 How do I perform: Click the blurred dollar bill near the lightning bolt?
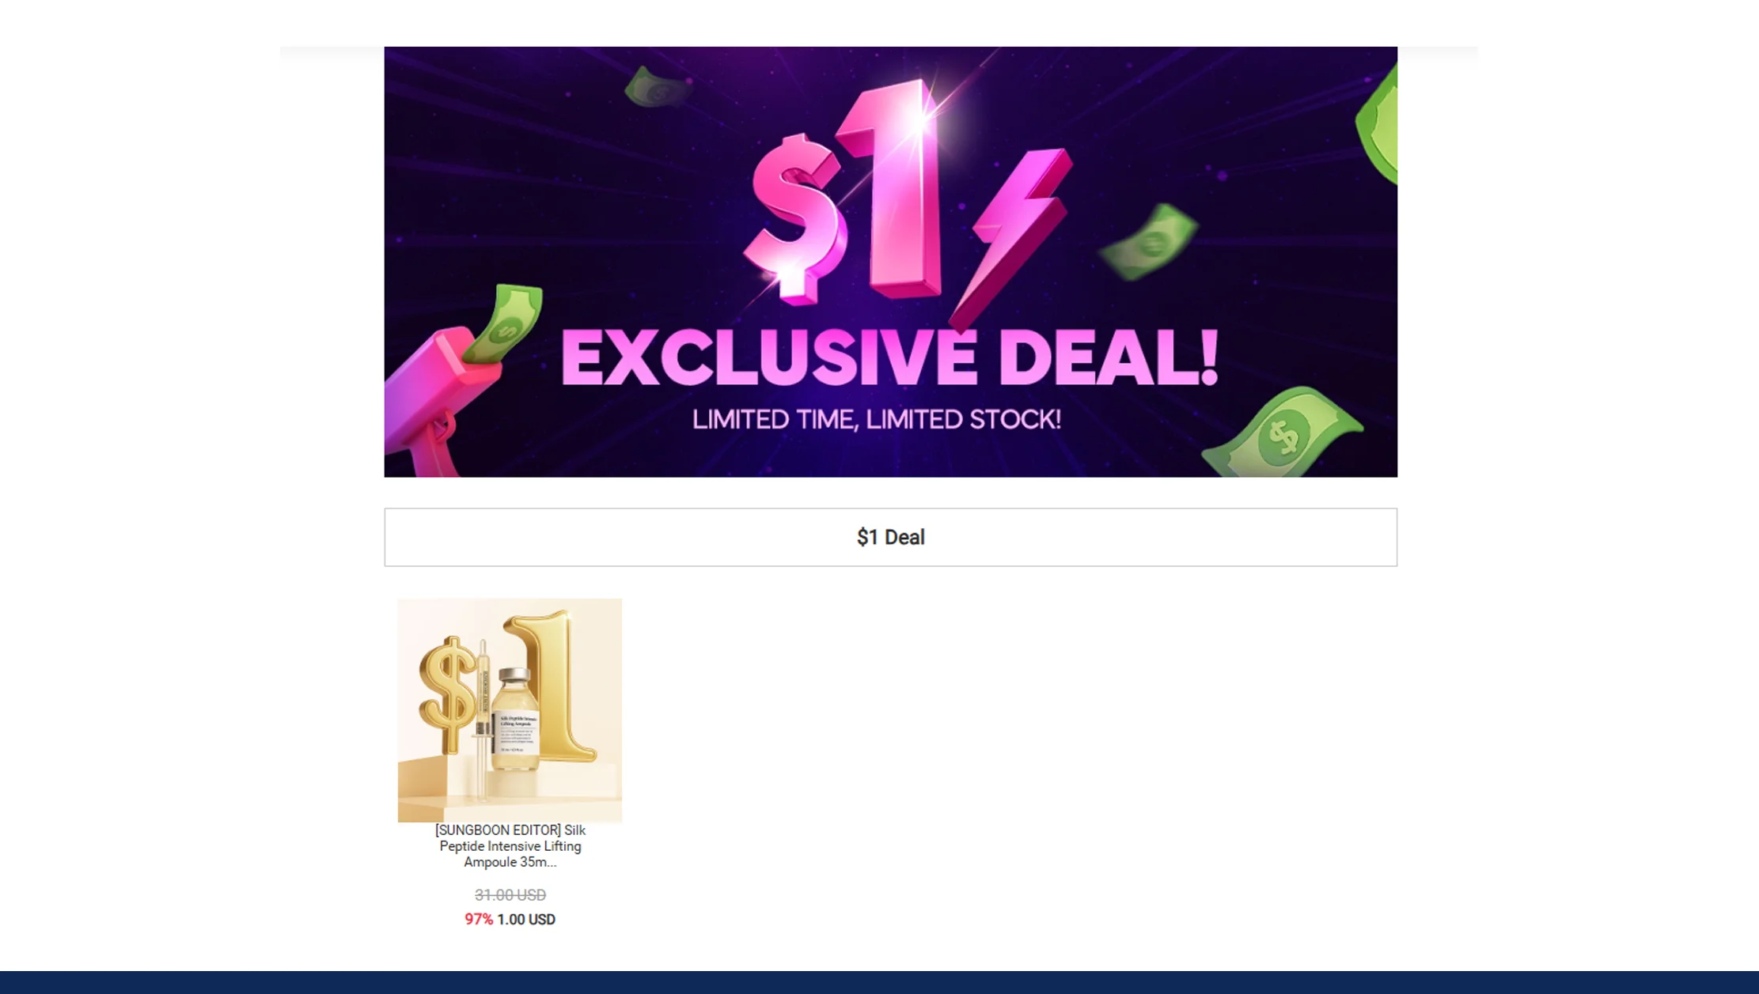tap(1149, 242)
